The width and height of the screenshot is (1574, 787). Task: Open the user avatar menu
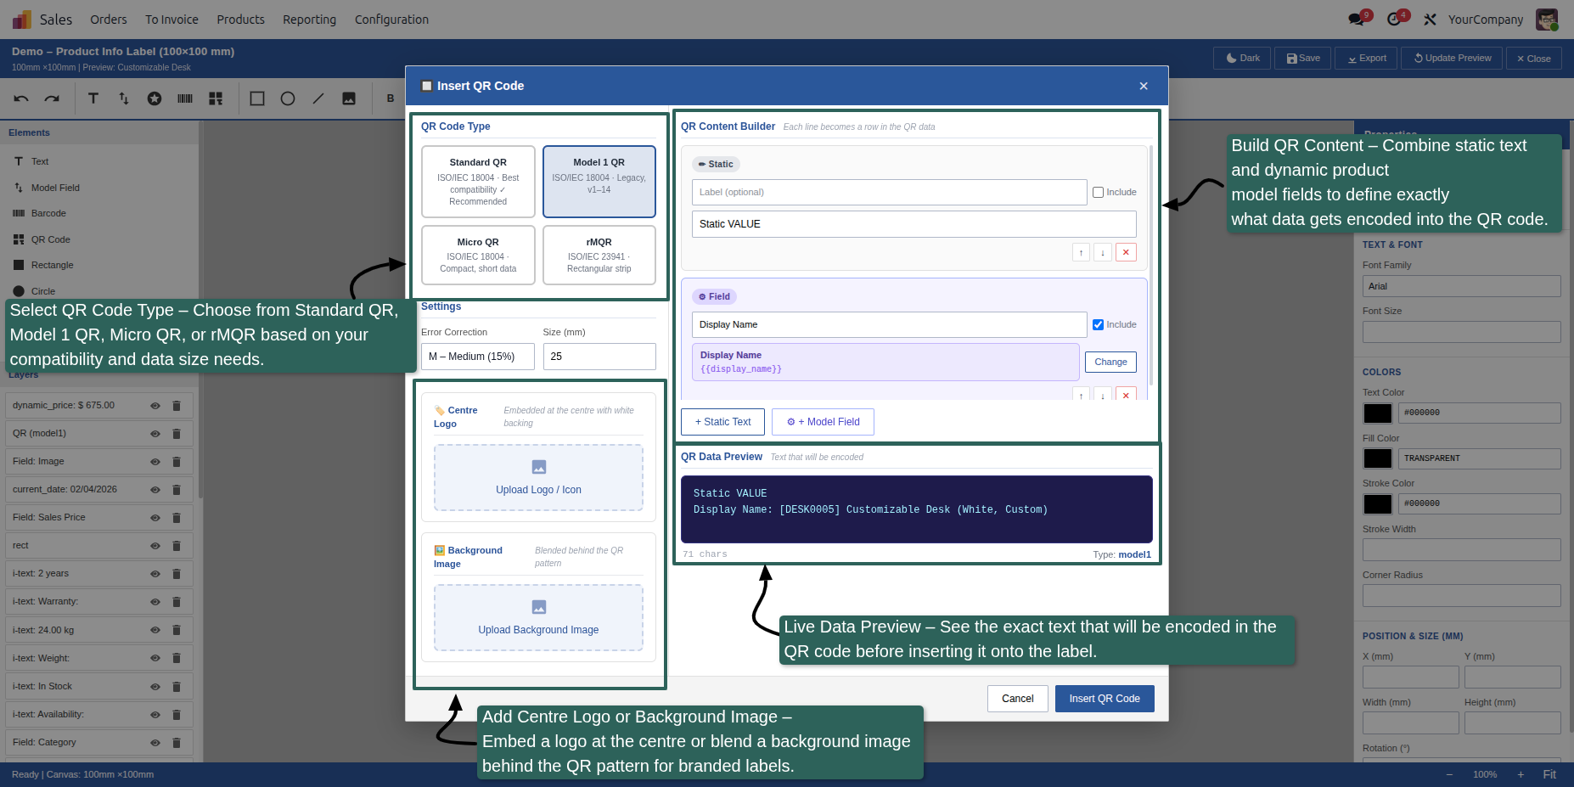(x=1547, y=20)
